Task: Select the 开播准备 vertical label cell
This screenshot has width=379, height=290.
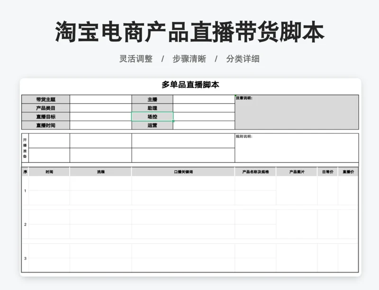Action: tap(25, 148)
